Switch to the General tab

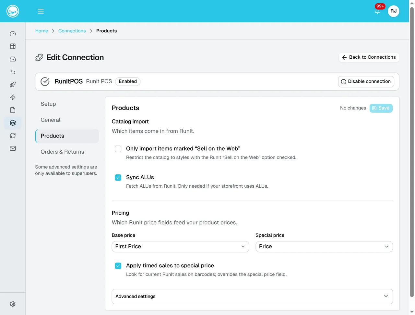(x=67, y=120)
